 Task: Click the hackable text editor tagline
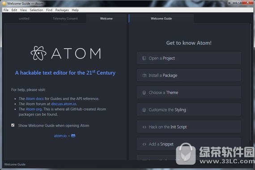[x=65, y=72]
